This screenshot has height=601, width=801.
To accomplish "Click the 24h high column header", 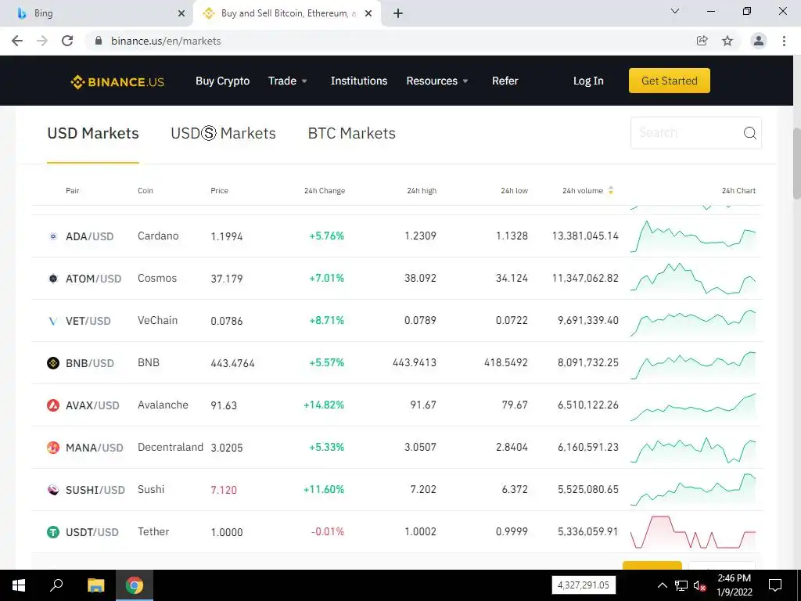I will coord(422,191).
